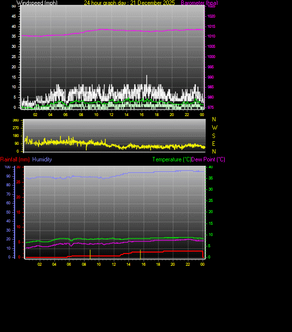Select the 1020 value on barometer axis
The image size is (292, 332).
click(x=212, y=16)
